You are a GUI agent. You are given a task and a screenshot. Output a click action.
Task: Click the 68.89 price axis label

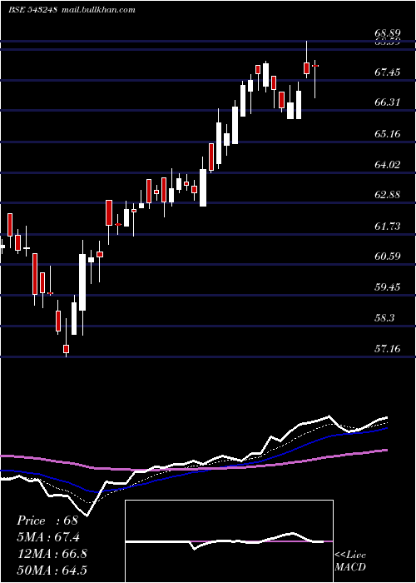387,34
